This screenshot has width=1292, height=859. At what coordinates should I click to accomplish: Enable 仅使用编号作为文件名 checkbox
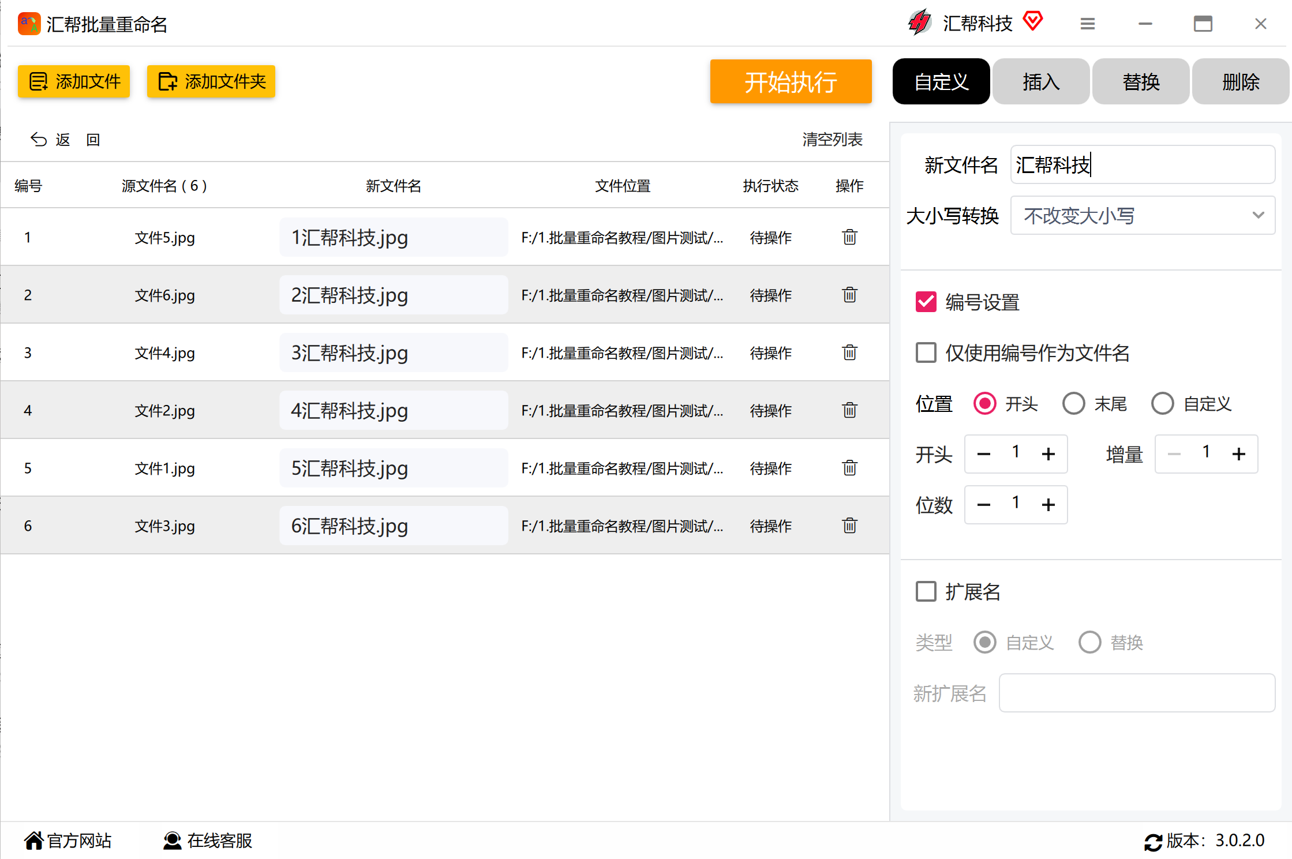[926, 352]
